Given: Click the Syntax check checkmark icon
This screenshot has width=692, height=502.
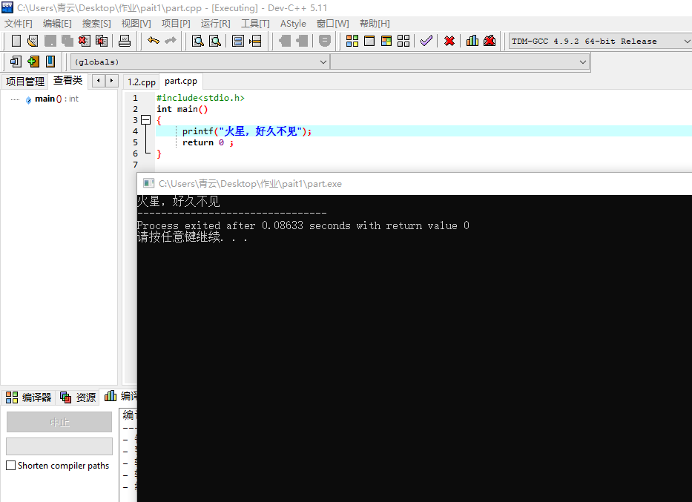Looking at the screenshot, I should [x=426, y=41].
